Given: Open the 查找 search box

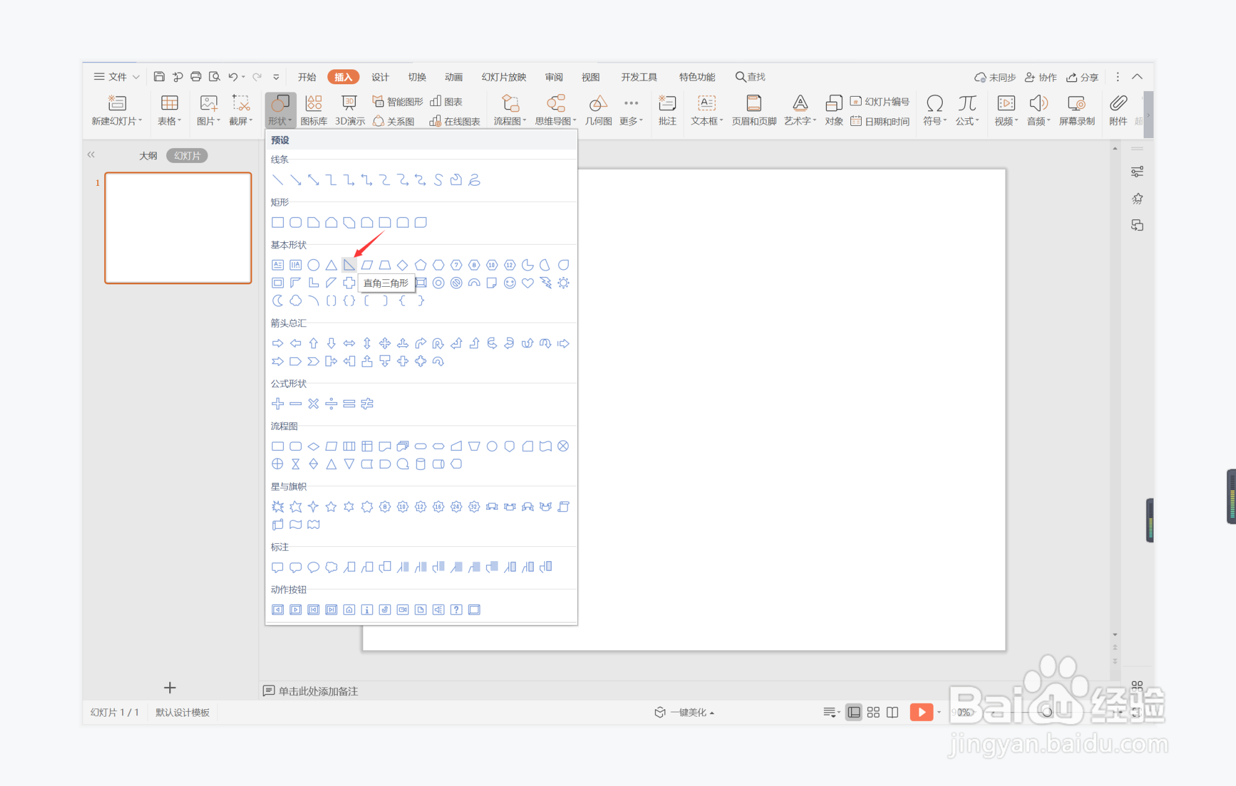Looking at the screenshot, I should [751, 77].
